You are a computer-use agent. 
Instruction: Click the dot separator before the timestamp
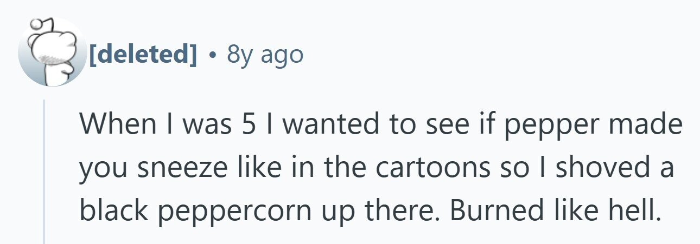click(x=213, y=55)
